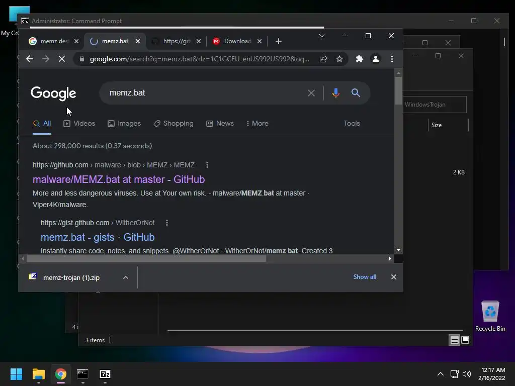
Task: Close the memz.bat tab
Action: [x=138, y=41]
